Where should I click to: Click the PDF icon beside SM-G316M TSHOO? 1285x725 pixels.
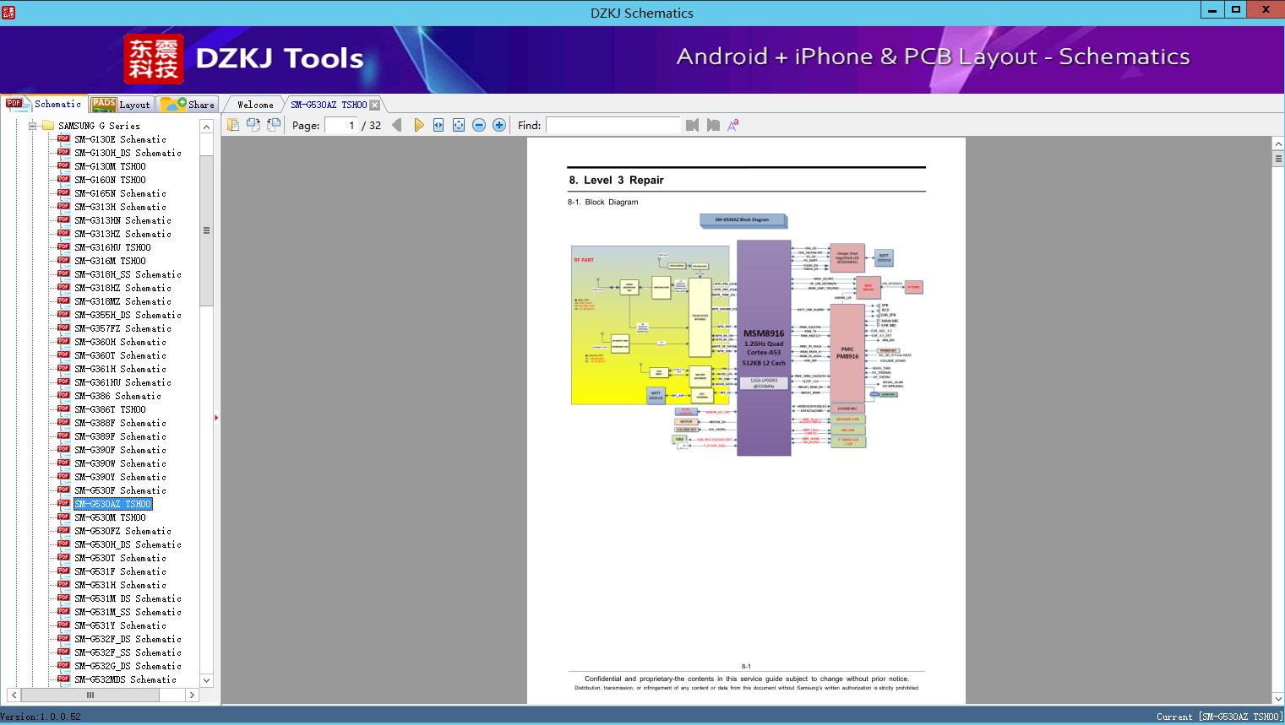[63, 261]
